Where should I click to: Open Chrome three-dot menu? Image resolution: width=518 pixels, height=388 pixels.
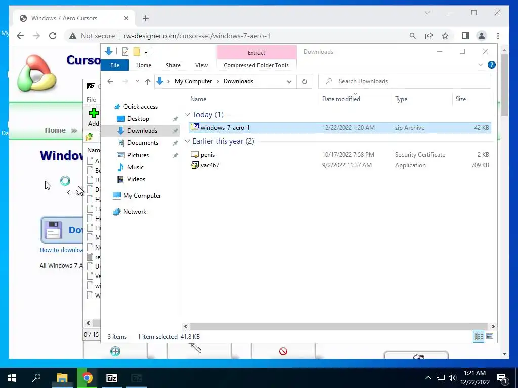(498, 36)
